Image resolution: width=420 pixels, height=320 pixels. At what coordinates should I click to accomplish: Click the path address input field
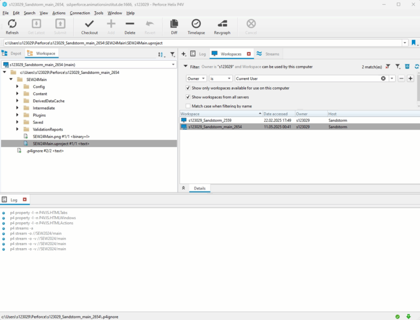203,43
